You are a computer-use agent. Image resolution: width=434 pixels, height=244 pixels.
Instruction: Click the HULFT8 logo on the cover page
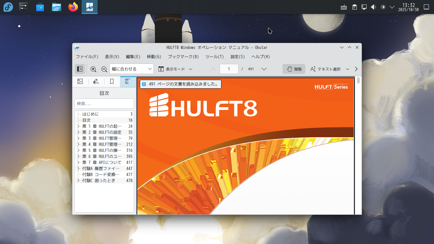pyautogui.click(x=203, y=105)
